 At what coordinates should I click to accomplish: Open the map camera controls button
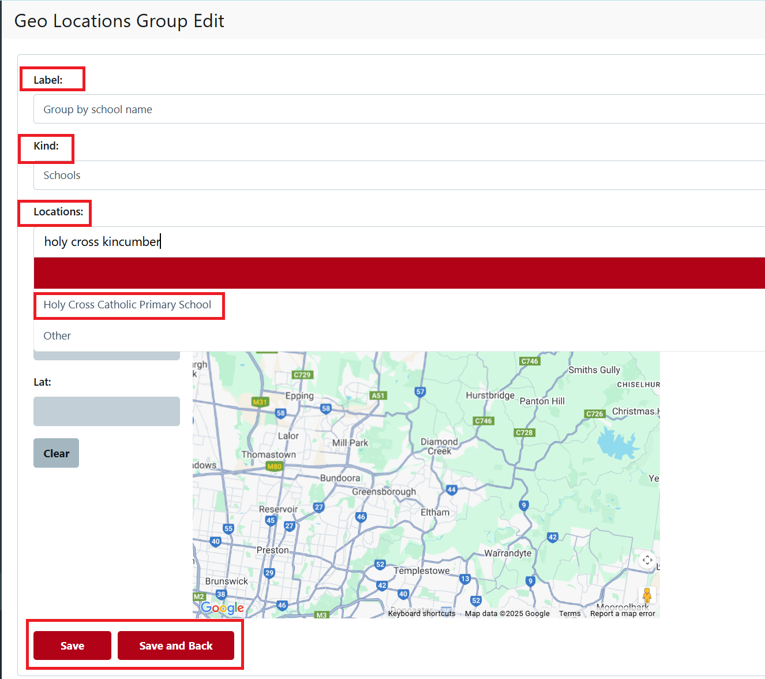tap(647, 560)
